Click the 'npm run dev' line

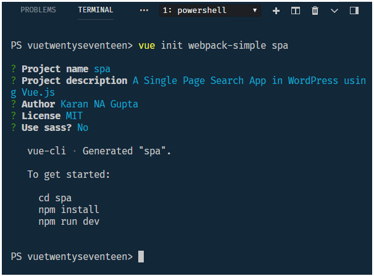point(68,222)
